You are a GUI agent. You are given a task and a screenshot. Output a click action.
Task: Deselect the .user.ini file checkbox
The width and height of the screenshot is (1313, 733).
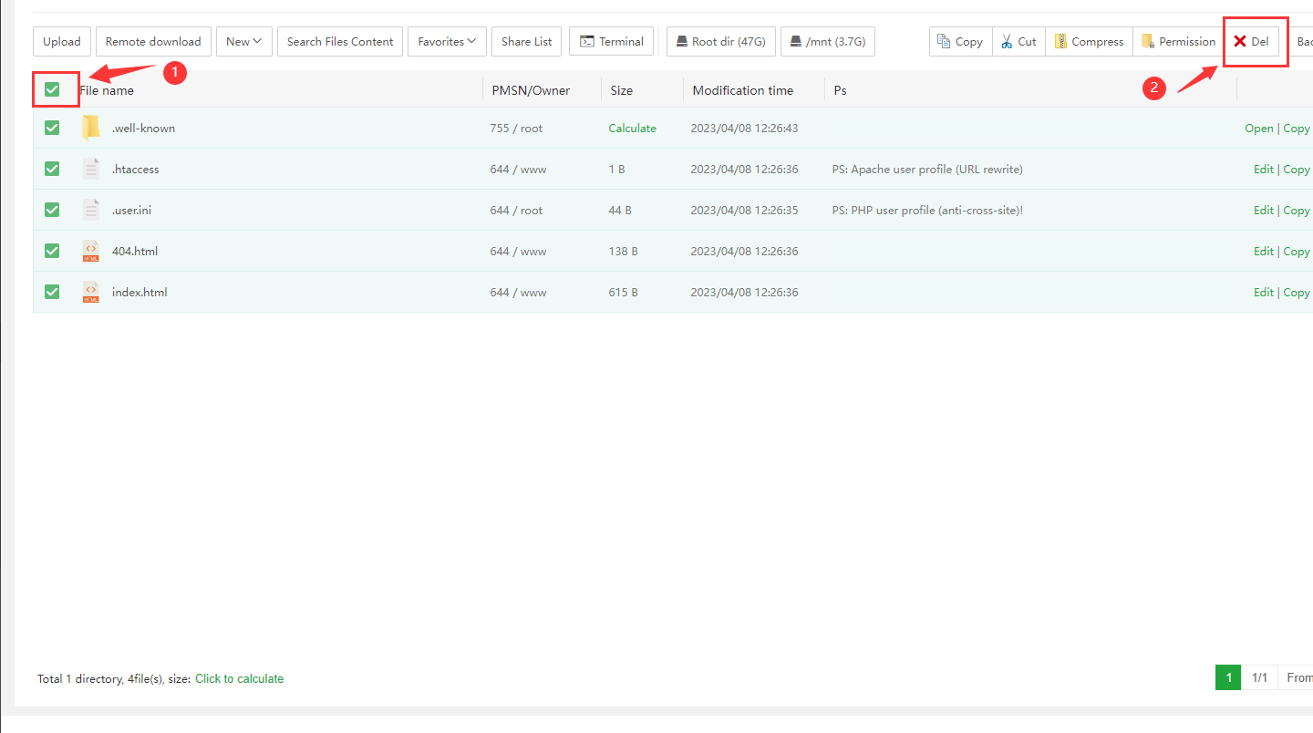52,210
